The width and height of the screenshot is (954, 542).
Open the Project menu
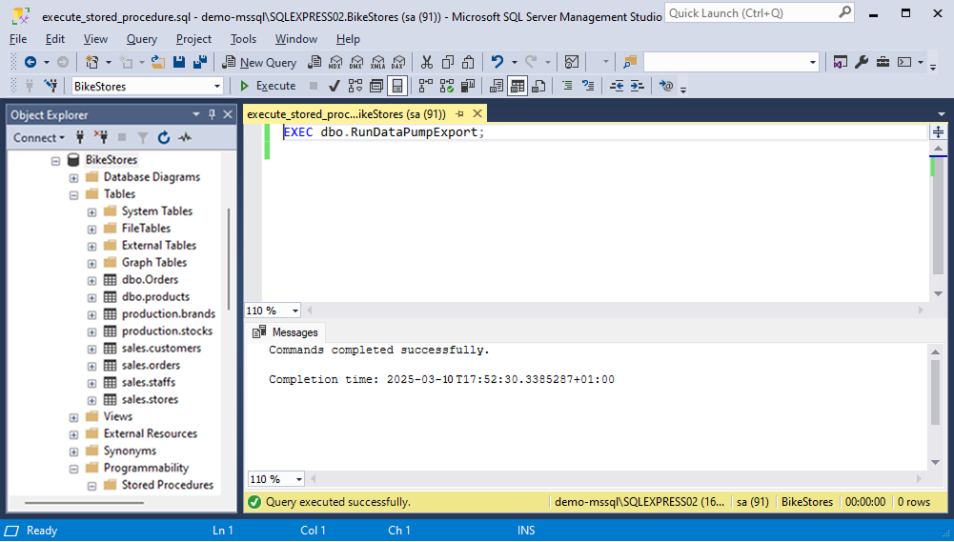[x=193, y=39]
